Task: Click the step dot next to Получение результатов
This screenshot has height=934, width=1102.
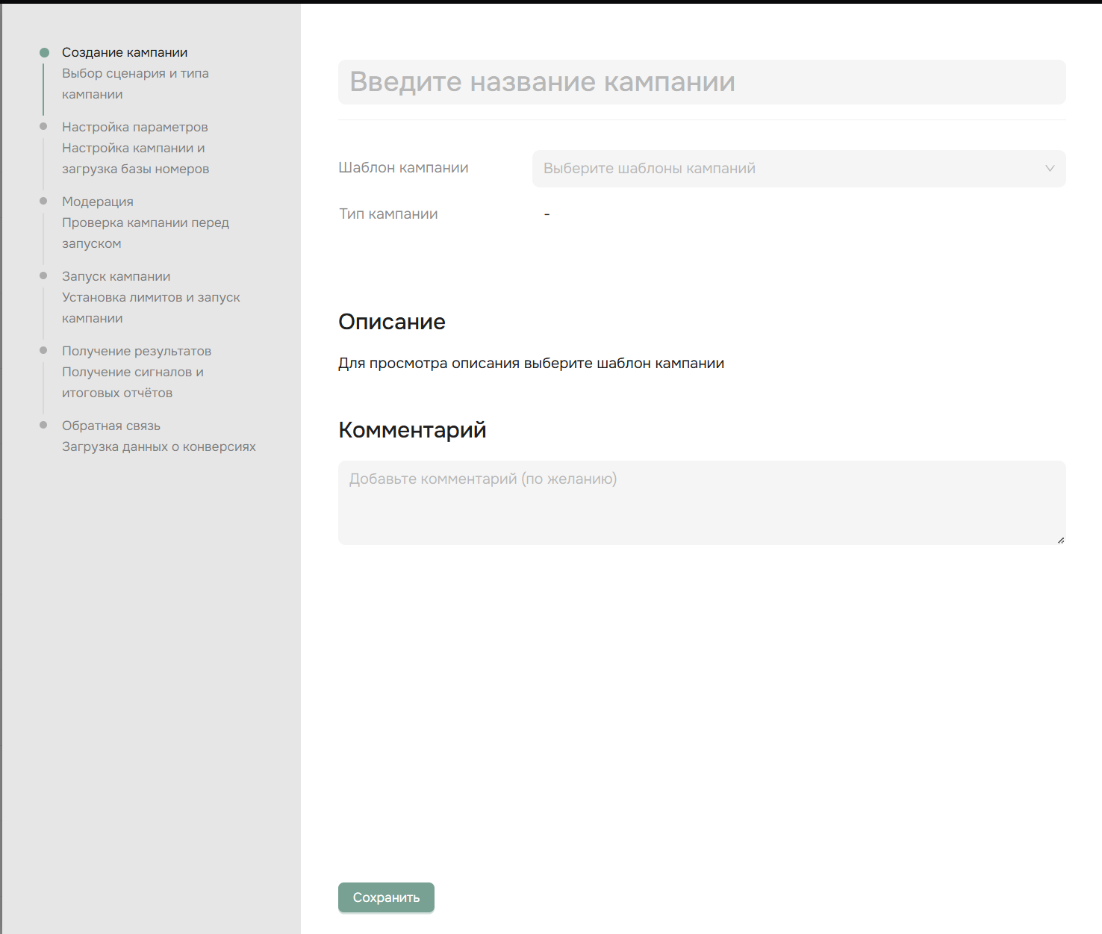Action: pos(43,350)
